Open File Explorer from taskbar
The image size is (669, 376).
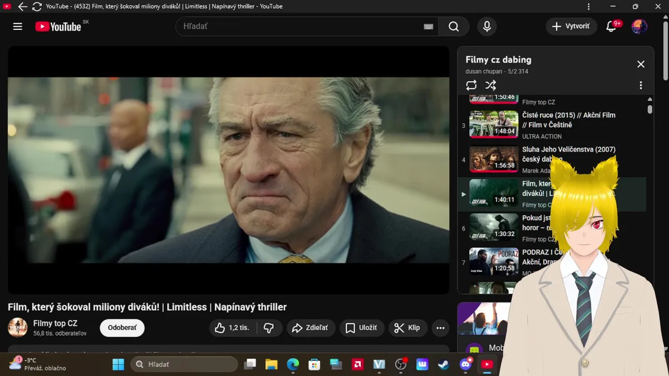coord(271,364)
